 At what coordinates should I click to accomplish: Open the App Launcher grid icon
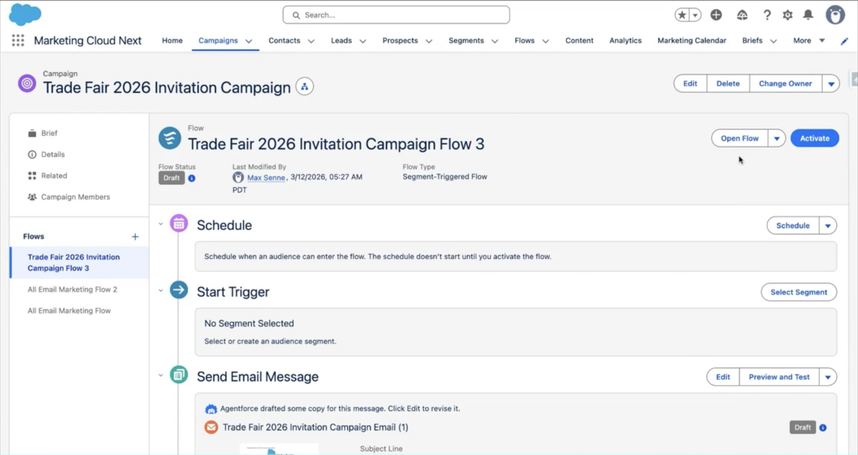[18, 41]
